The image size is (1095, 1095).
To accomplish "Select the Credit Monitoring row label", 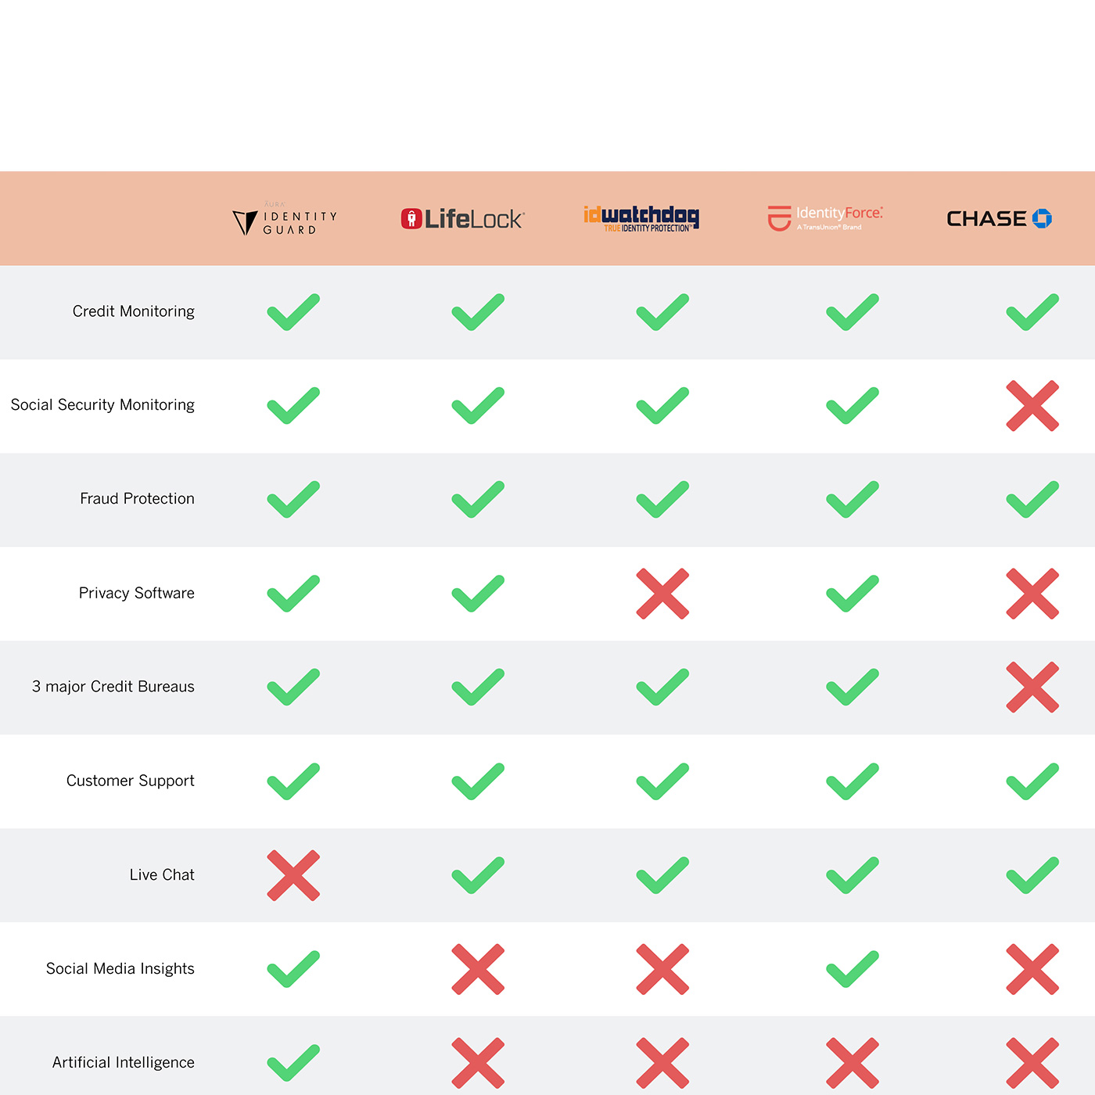I will 134,311.
